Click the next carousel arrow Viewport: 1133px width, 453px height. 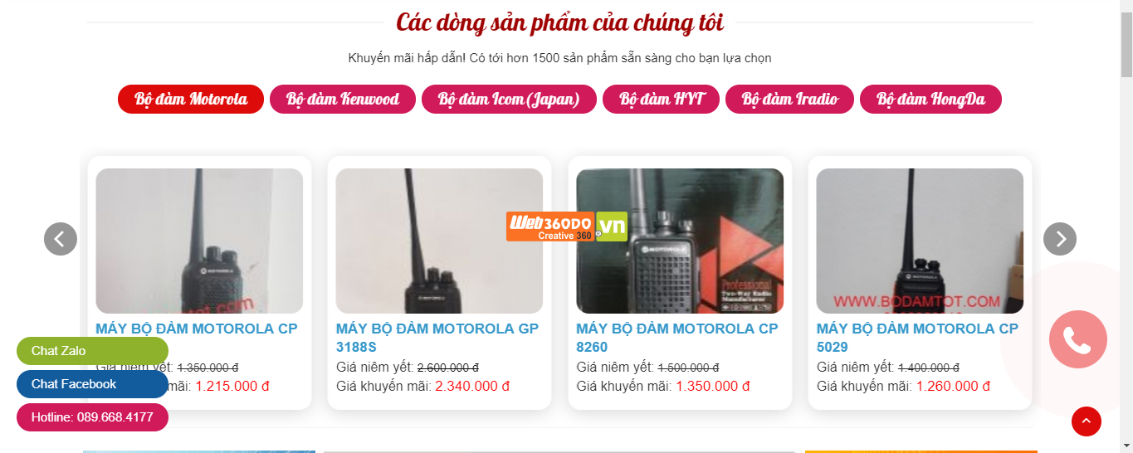coord(1060,239)
